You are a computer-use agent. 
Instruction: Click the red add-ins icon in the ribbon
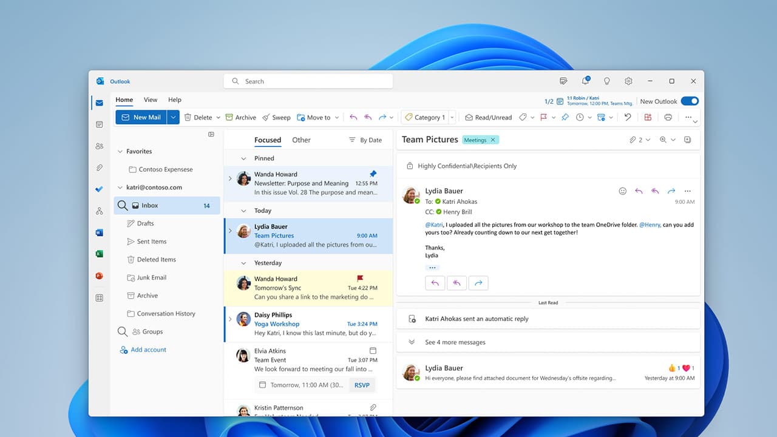[648, 117]
